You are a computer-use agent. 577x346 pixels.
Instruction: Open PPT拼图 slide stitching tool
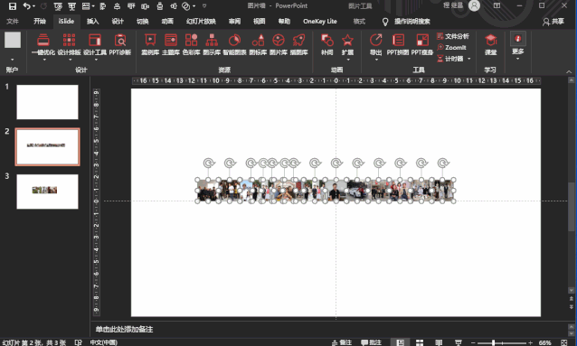point(398,44)
